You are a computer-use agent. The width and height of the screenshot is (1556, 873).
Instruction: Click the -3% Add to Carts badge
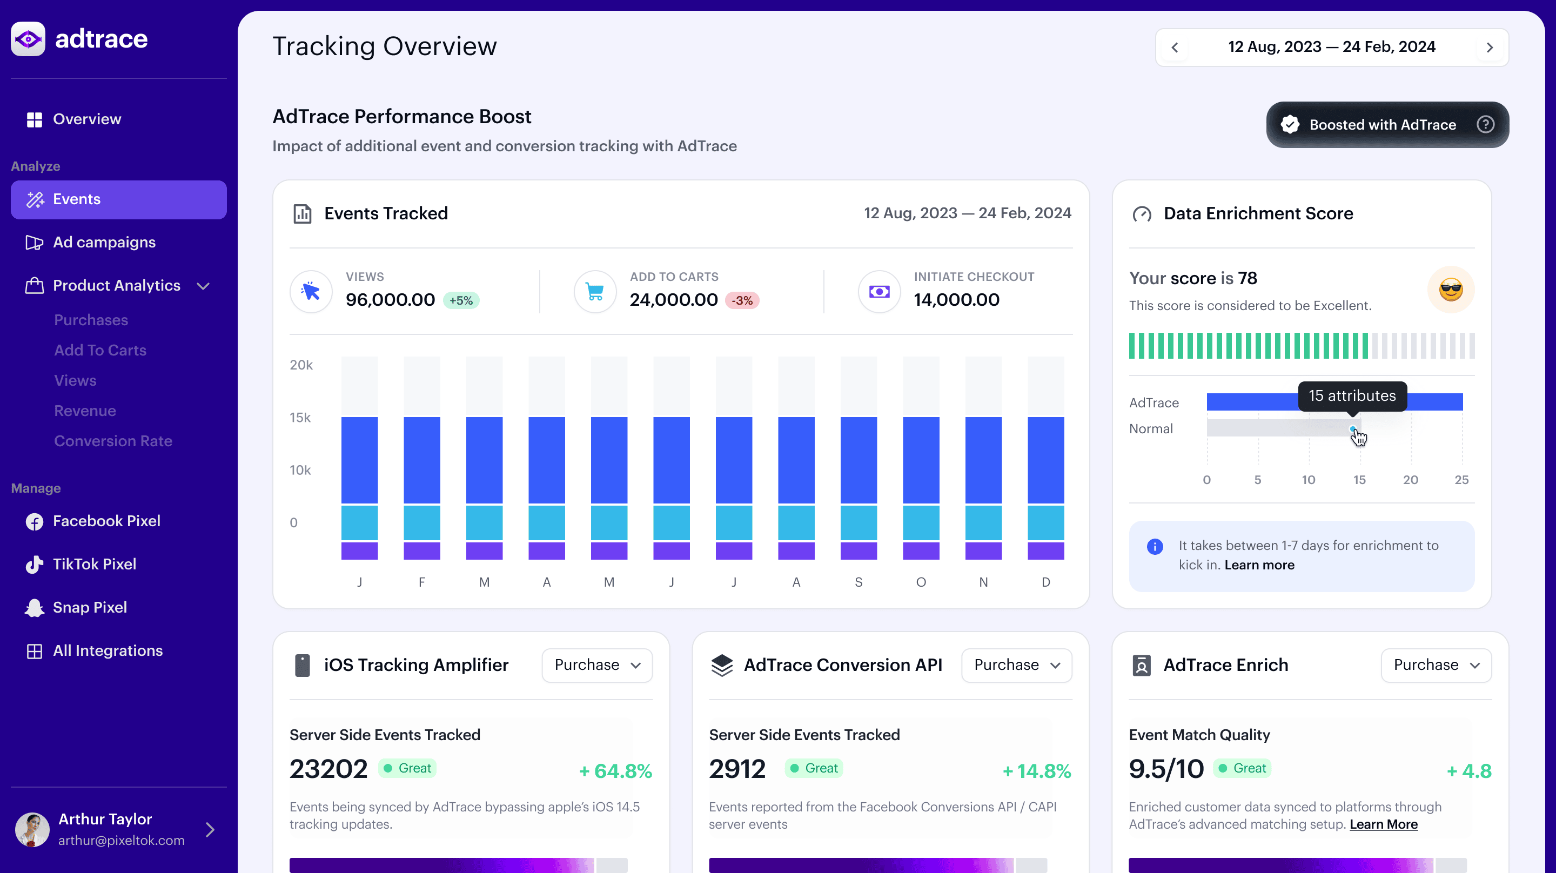coord(742,301)
